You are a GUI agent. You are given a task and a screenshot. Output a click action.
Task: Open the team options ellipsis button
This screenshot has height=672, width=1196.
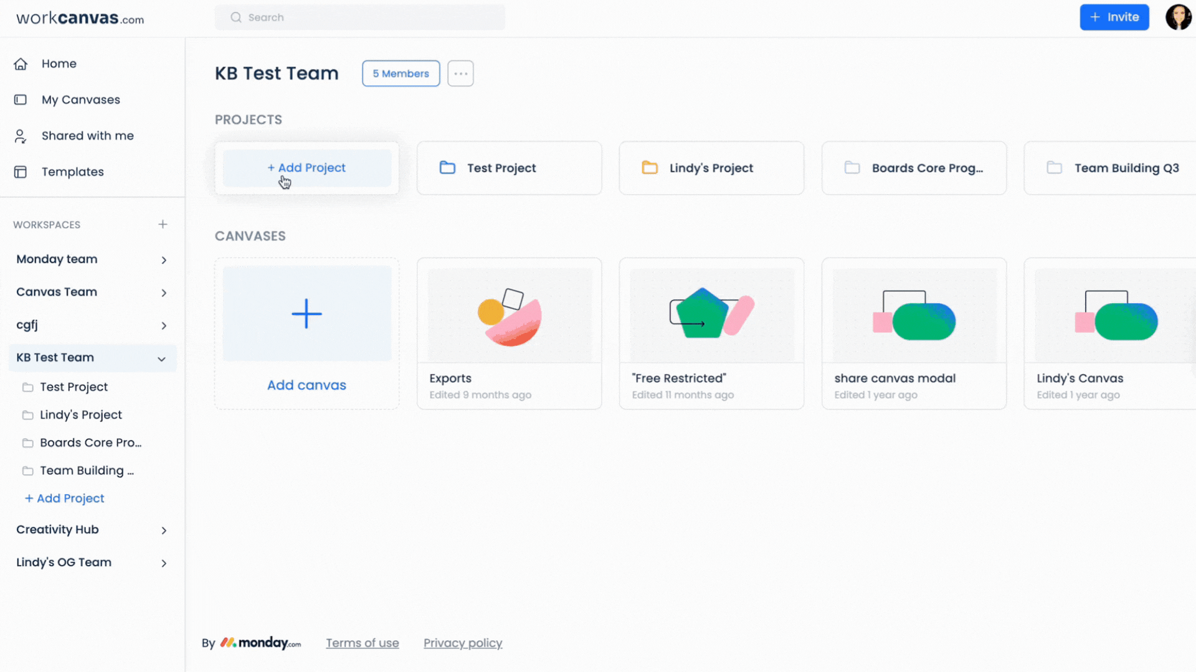460,73
